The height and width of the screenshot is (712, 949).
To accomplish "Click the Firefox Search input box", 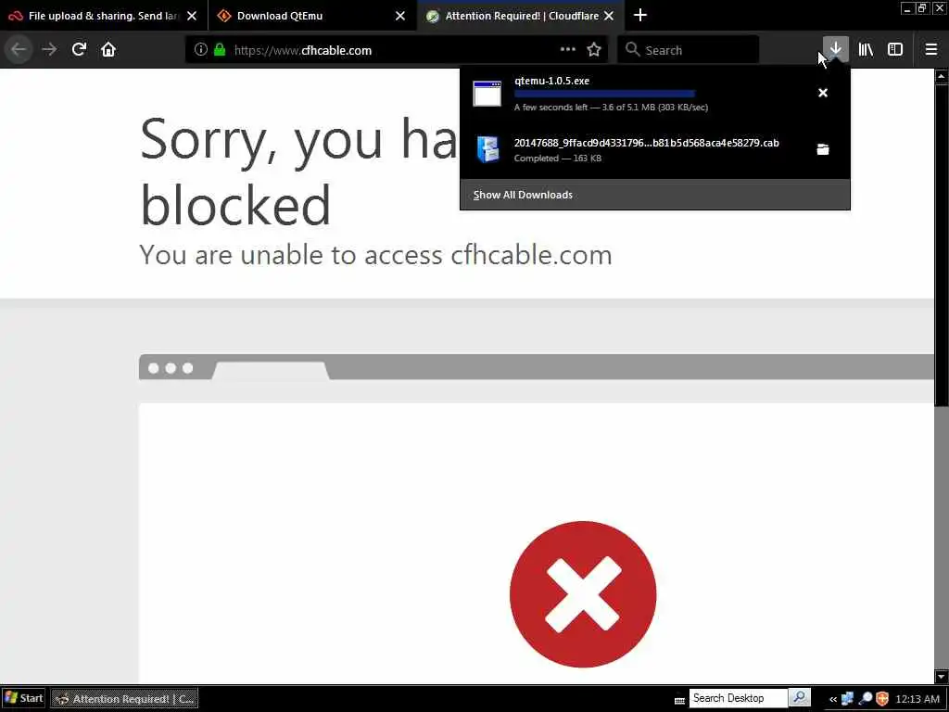I will [x=689, y=50].
